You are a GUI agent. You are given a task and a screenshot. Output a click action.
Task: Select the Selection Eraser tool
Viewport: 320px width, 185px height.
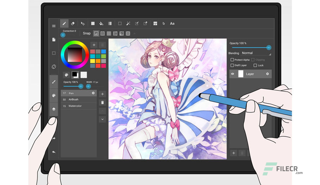(x=145, y=23)
